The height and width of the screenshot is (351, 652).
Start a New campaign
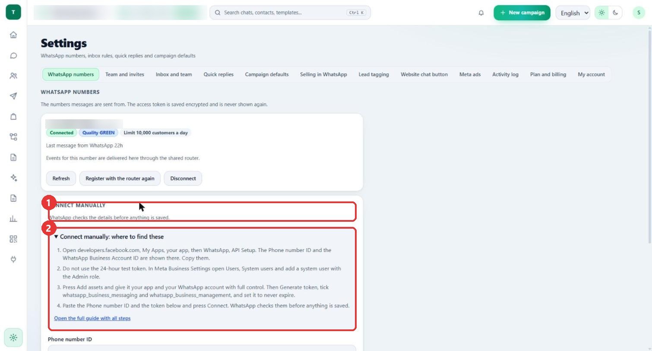pyautogui.click(x=522, y=13)
